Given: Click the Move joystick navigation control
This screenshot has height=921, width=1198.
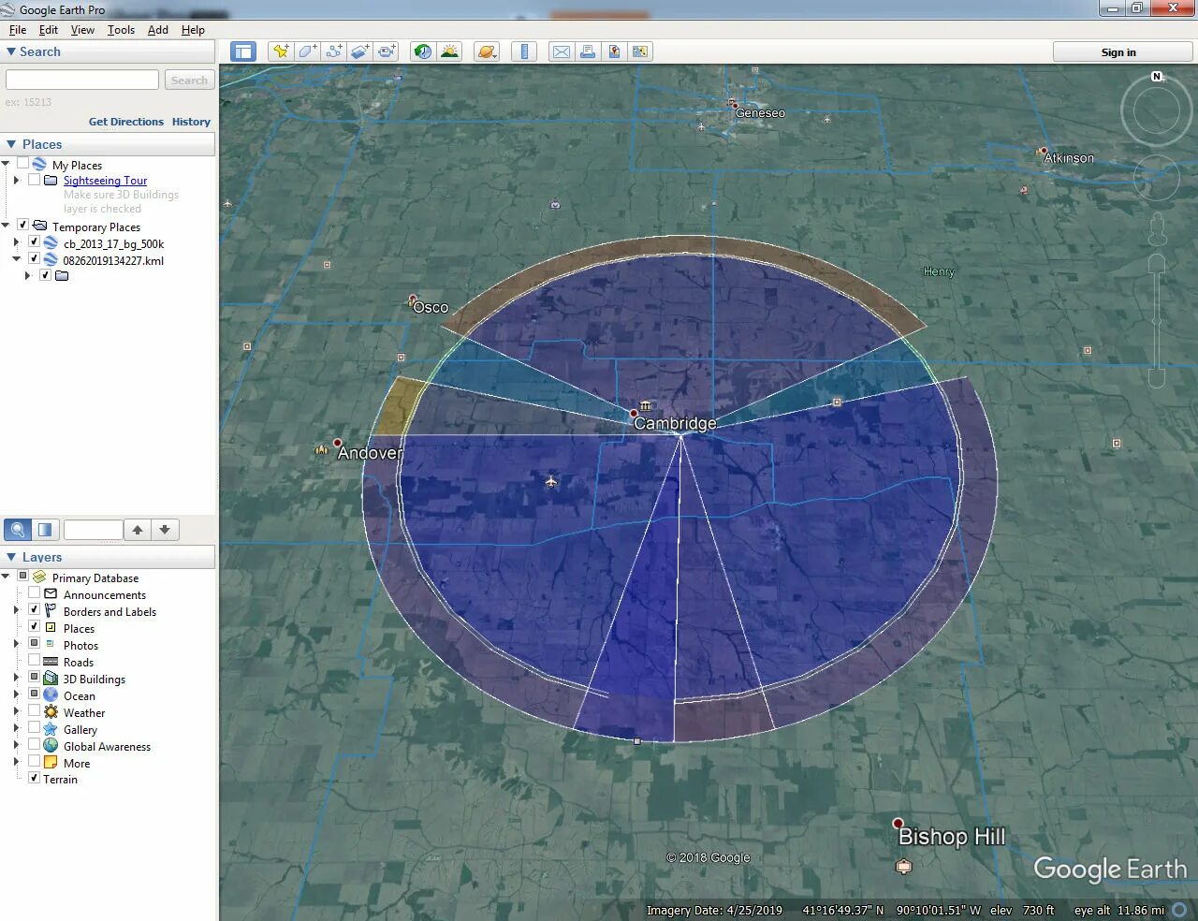Looking at the screenshot, I should (x=1157, y=178).
